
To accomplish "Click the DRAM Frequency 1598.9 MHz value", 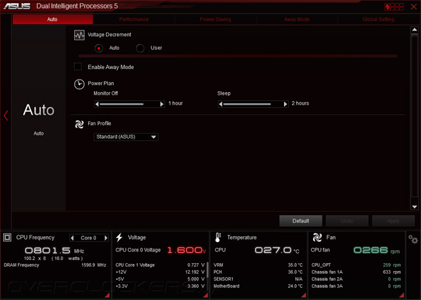I will click(x=93, y=265).
